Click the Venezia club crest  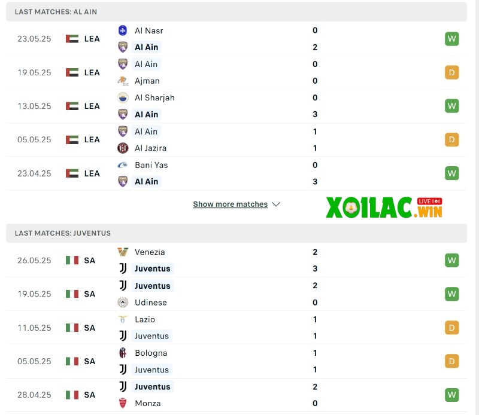point(123,252)
